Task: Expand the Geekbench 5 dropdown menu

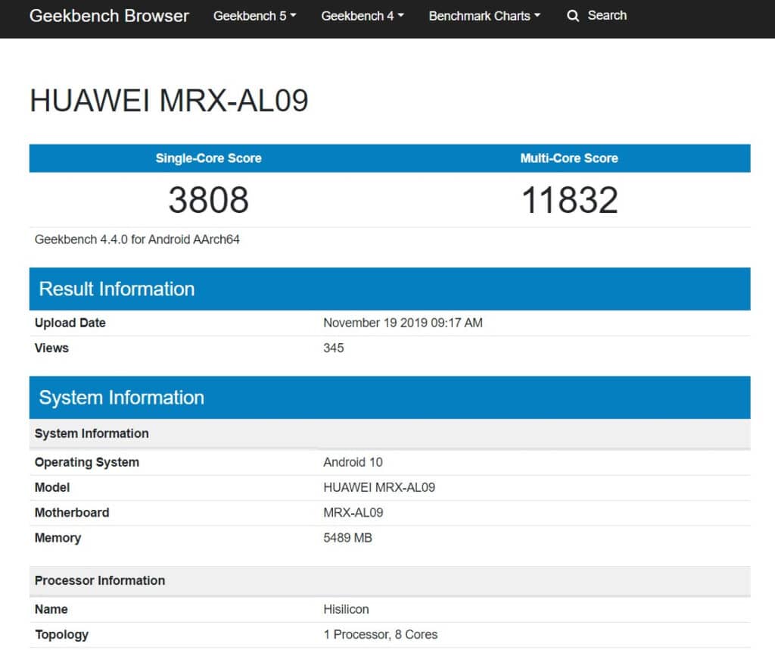Action: (x=254, y=16)
